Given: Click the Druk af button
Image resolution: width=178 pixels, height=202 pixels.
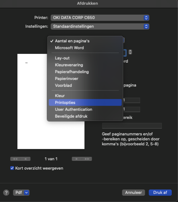Looking at the screenshot, I should point(160,193).
